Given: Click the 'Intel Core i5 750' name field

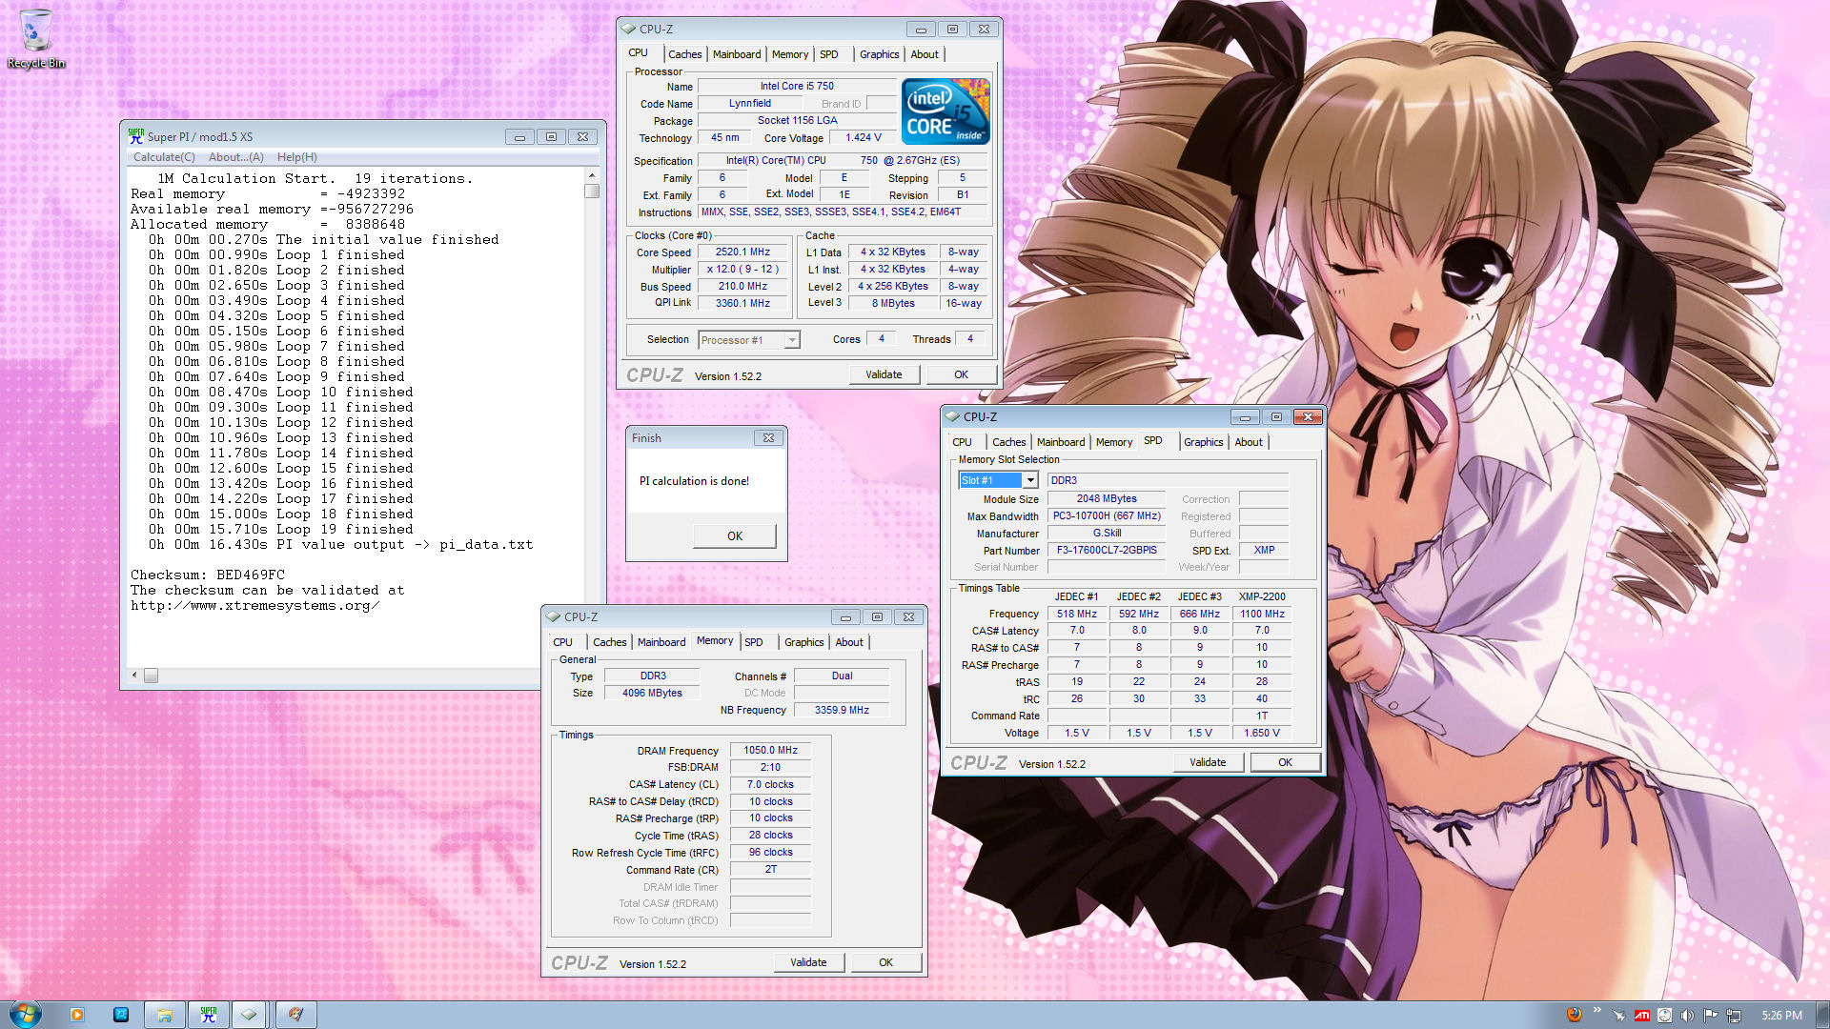Looking at the screenshot, I should tap(797, 86).
